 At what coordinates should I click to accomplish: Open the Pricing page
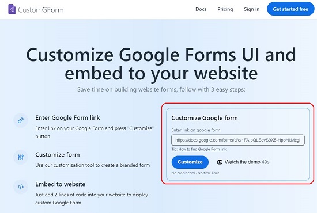225,9
